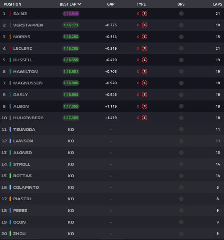This screenshot has width=224, height=240.
Task: Click Norris's soft tyre icon
Action: click(x=144, y=37)
